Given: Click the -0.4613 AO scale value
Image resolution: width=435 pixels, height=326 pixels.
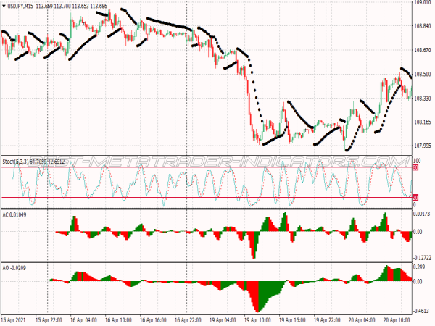Looking at the screenshot, I should coord(423,310).
